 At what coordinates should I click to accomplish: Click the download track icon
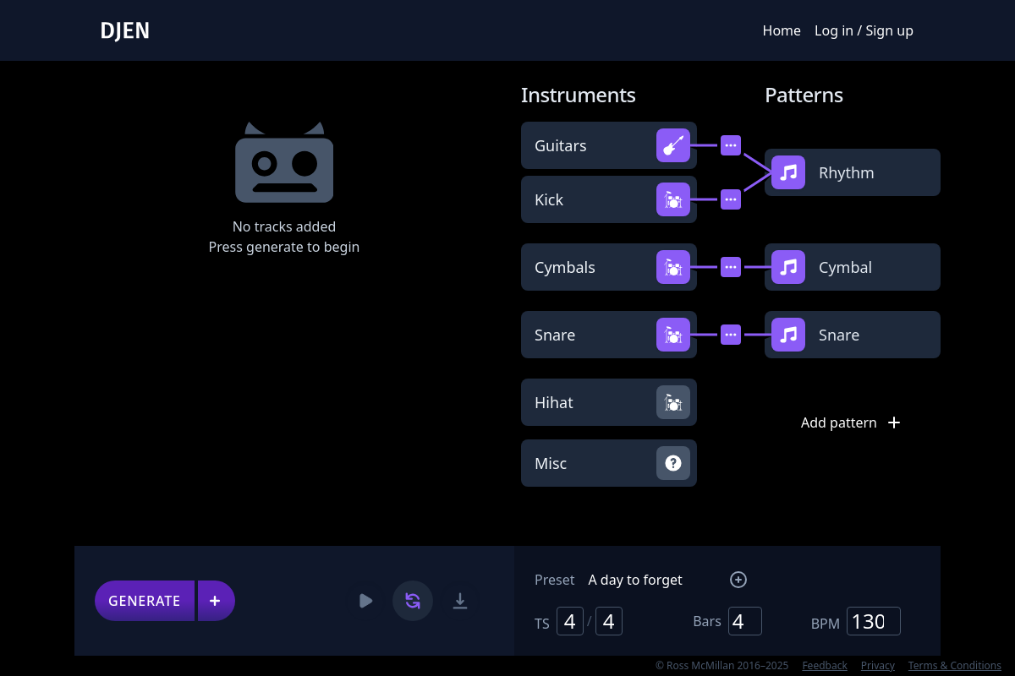tap(459, 601)
